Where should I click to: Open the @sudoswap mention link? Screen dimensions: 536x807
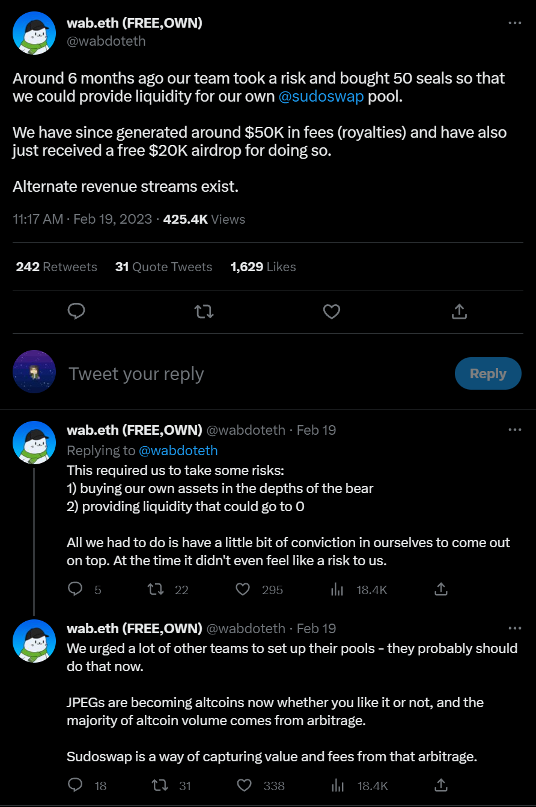[321, 97]
